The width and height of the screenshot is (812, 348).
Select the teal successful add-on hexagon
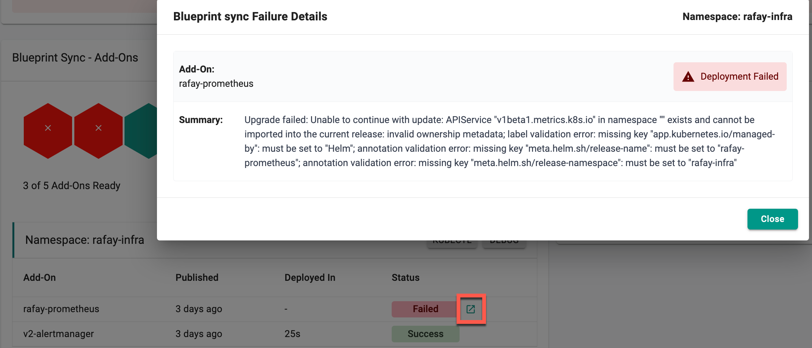[x=141, y=131]
